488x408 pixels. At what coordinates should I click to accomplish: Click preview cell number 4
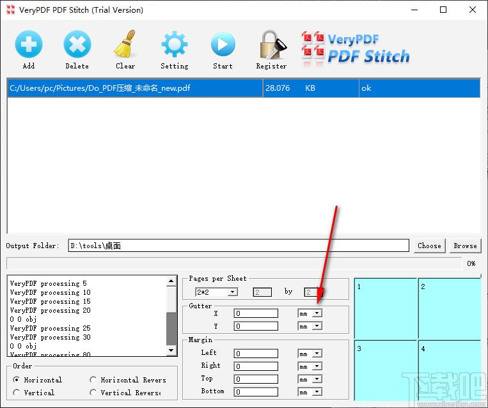tap(450, 370)
